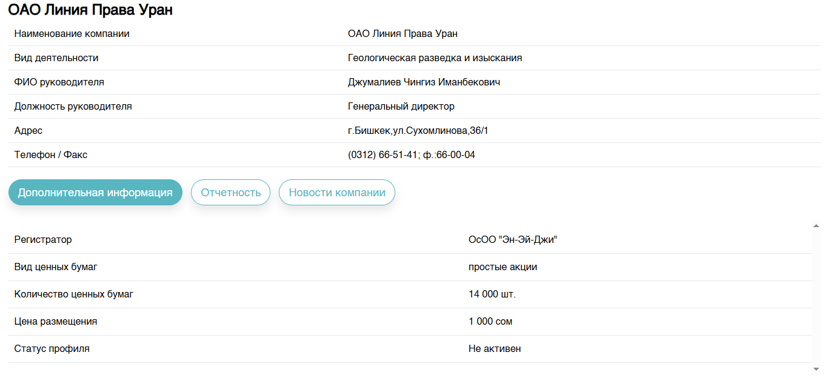The image size is (839, 378).
Task: Open the Новости компании tab
Action: tap(336, 193)
